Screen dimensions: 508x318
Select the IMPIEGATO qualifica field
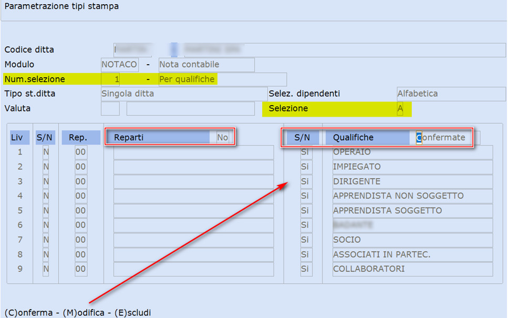pos(412,167)
